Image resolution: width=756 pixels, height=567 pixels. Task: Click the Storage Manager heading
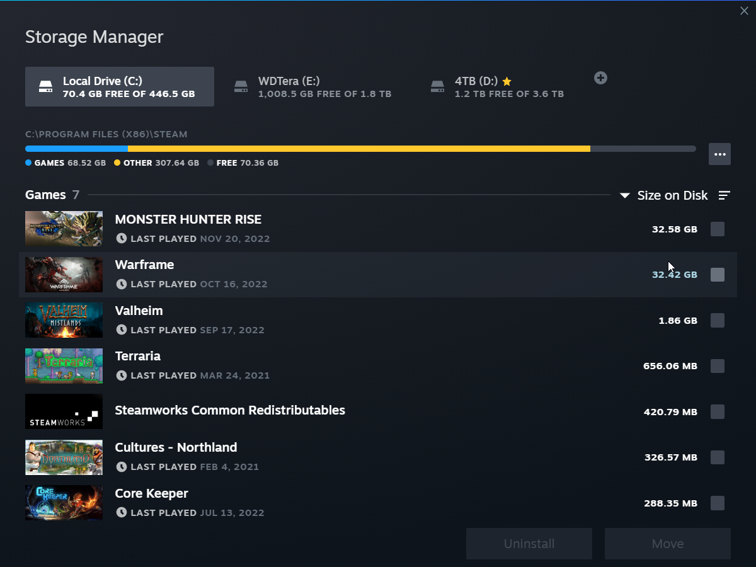(94, 37)
